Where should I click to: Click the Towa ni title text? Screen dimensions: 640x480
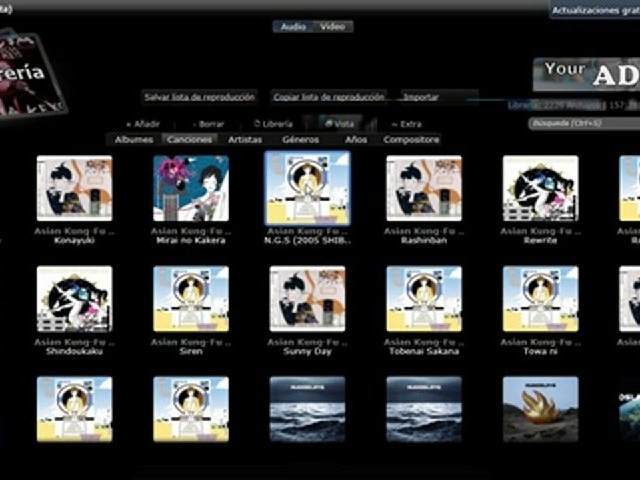click(x=541, y=351)
